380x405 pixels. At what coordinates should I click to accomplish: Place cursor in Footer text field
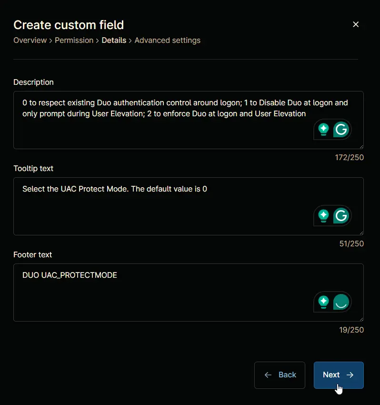[x=189, y=293]
